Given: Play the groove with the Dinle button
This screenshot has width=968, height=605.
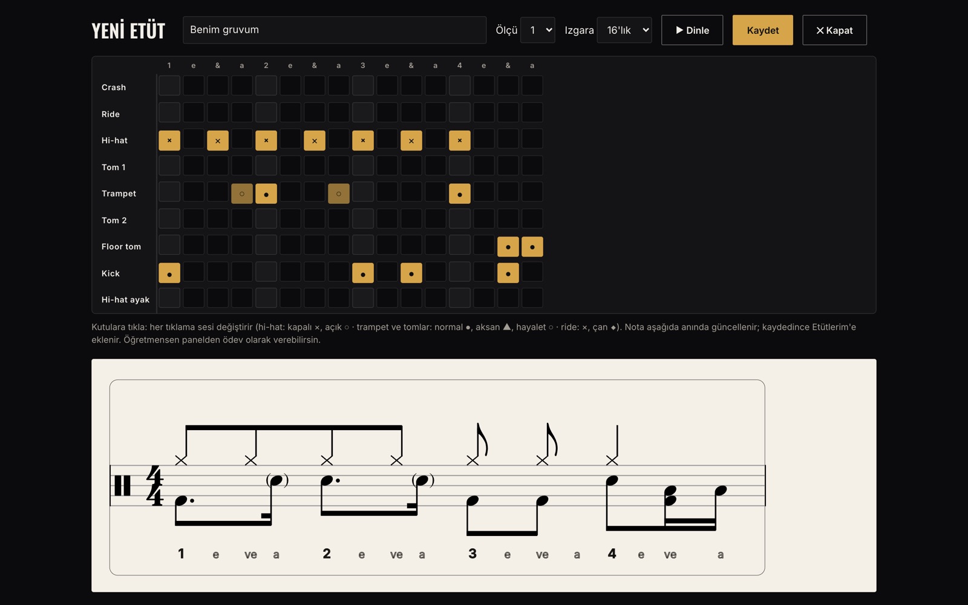Looking at the screenshot, I should click(692, 30).
